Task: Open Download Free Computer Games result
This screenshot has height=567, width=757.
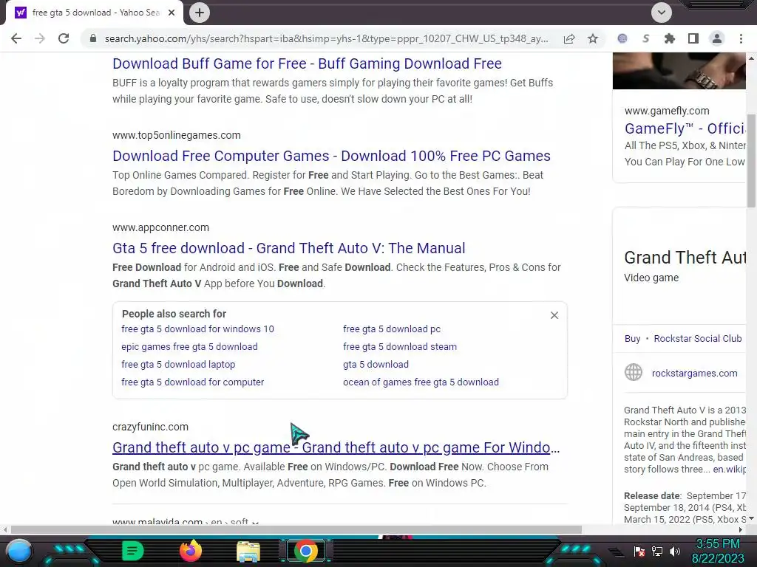Action: (331, 156)
